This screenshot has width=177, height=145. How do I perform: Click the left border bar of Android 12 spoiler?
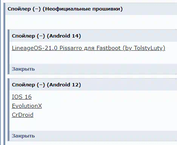coord(8,110)
